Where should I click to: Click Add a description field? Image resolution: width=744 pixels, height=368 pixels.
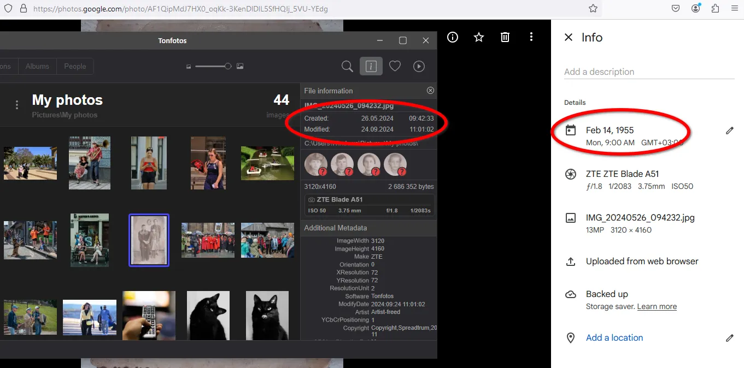599,72
